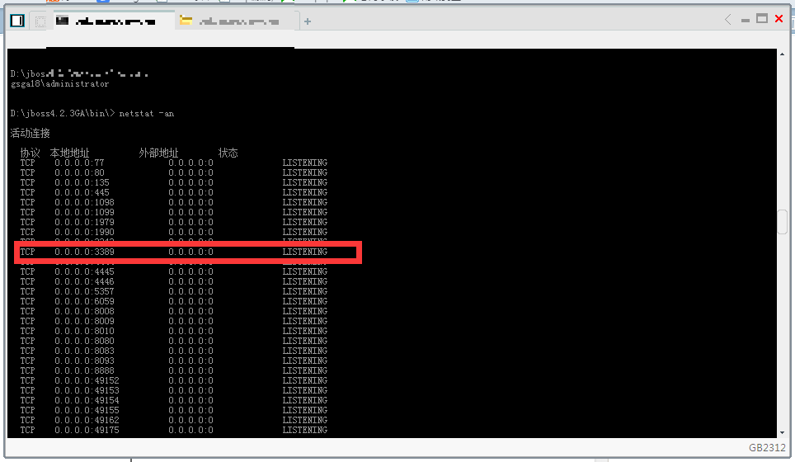Click the gsga18\administrator output line

coord(60,83)
